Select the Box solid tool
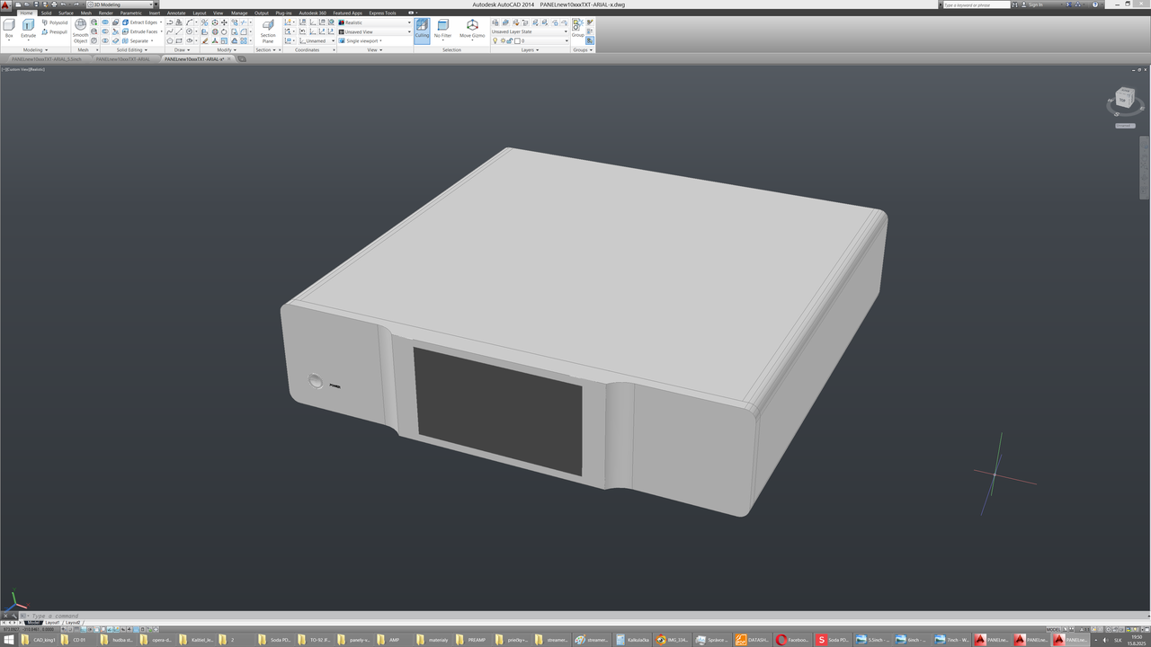Viewport: 1151px width, 647px height. coord(9,29)
